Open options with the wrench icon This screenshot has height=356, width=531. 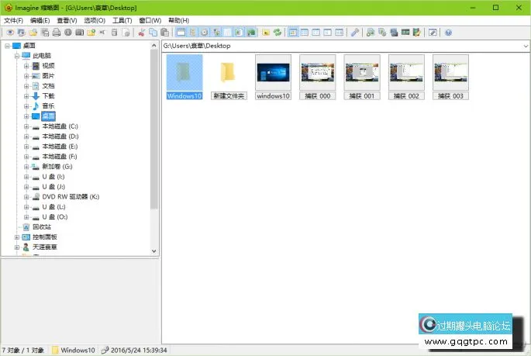[x=354, y=33]
